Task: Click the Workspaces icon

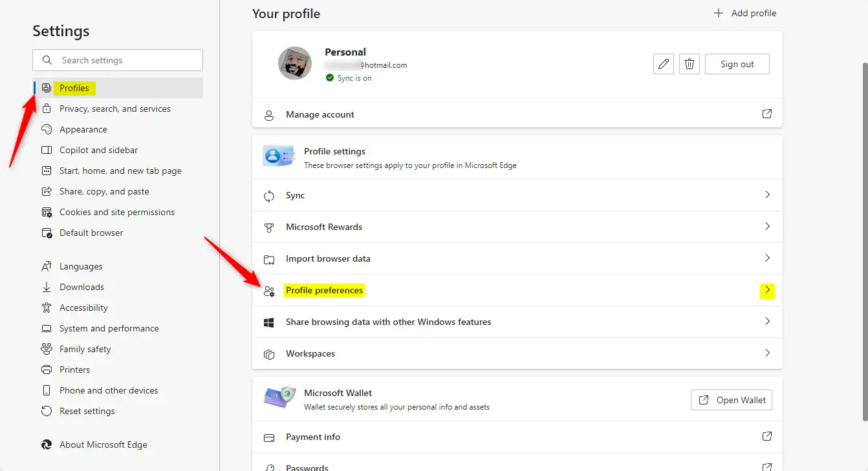Action: [x=269, y=354]
